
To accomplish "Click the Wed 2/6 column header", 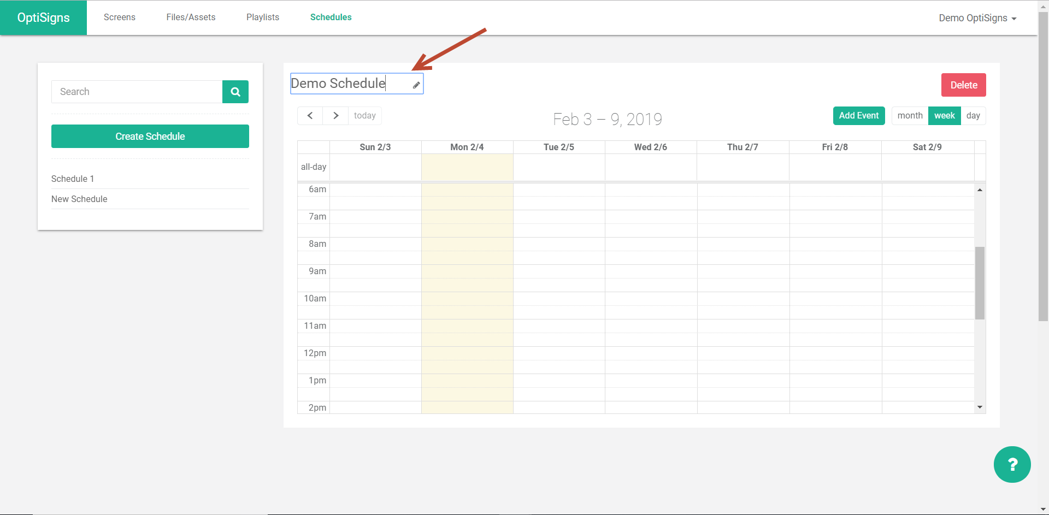I will [x=651, y=147].
